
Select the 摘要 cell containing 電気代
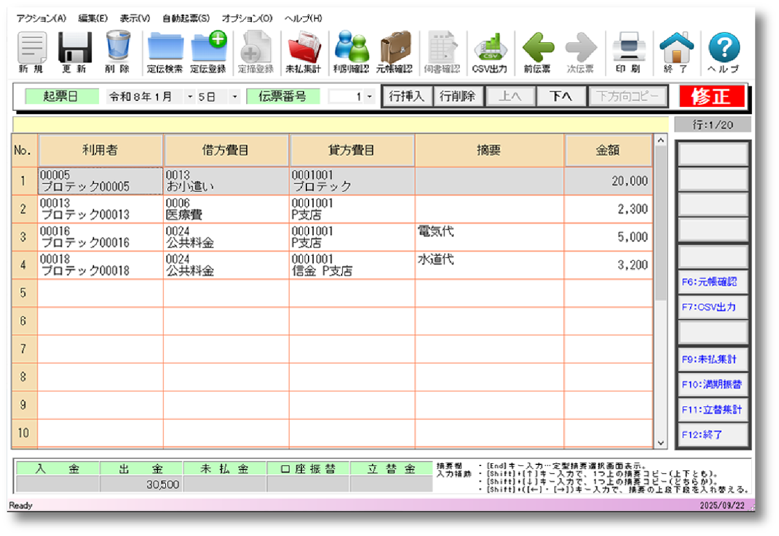(489, 237)
